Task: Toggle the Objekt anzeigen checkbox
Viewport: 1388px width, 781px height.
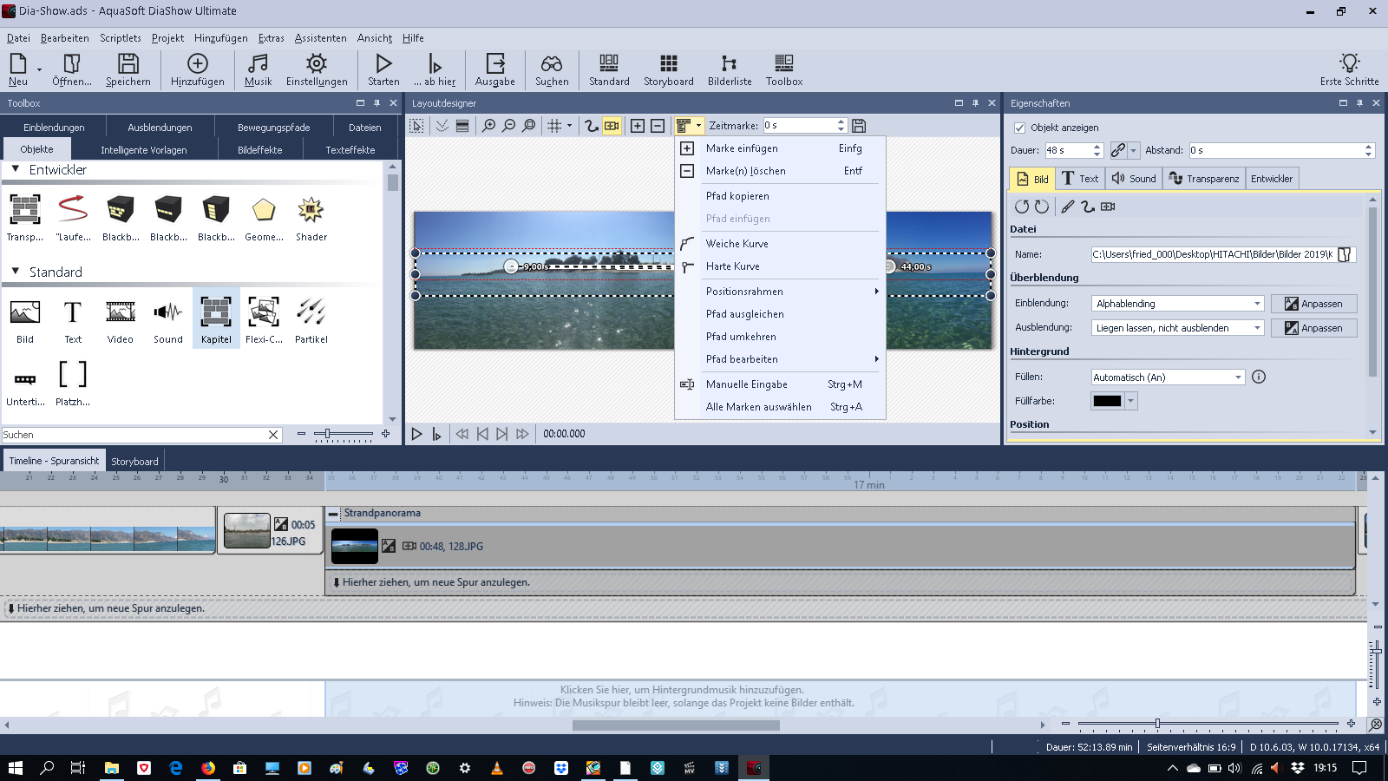Action: pos(1020,128)
